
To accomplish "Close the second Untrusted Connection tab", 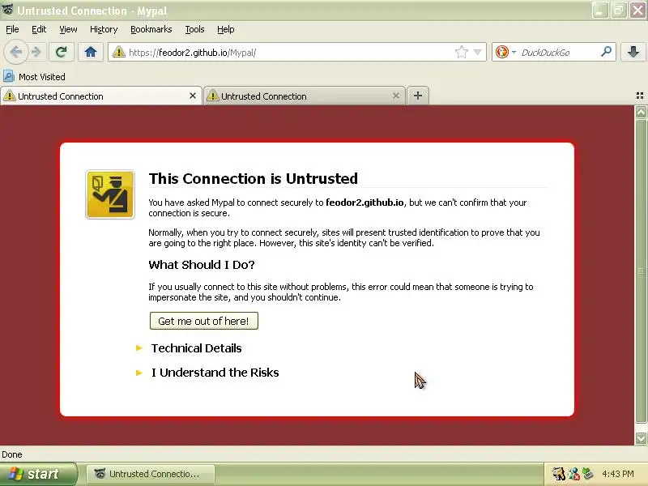I will tap(396, 96).
